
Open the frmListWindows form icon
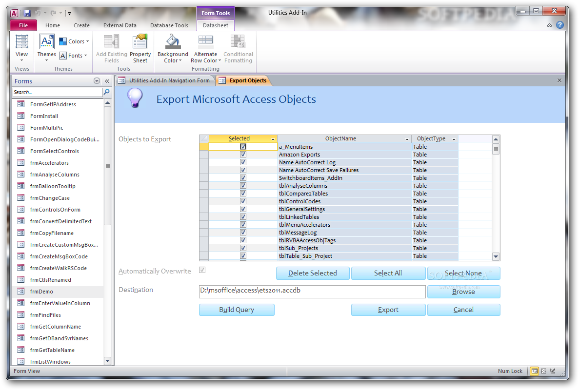click(20, 362)
